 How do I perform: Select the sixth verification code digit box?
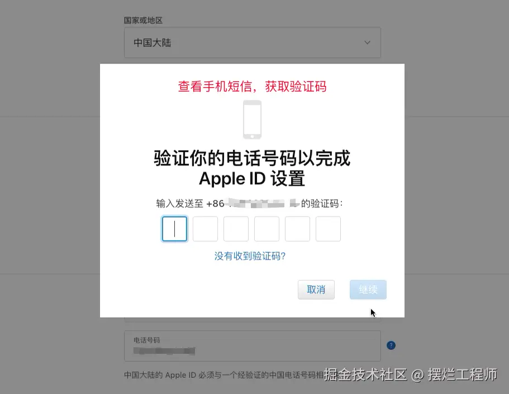(x=328, y=229)
